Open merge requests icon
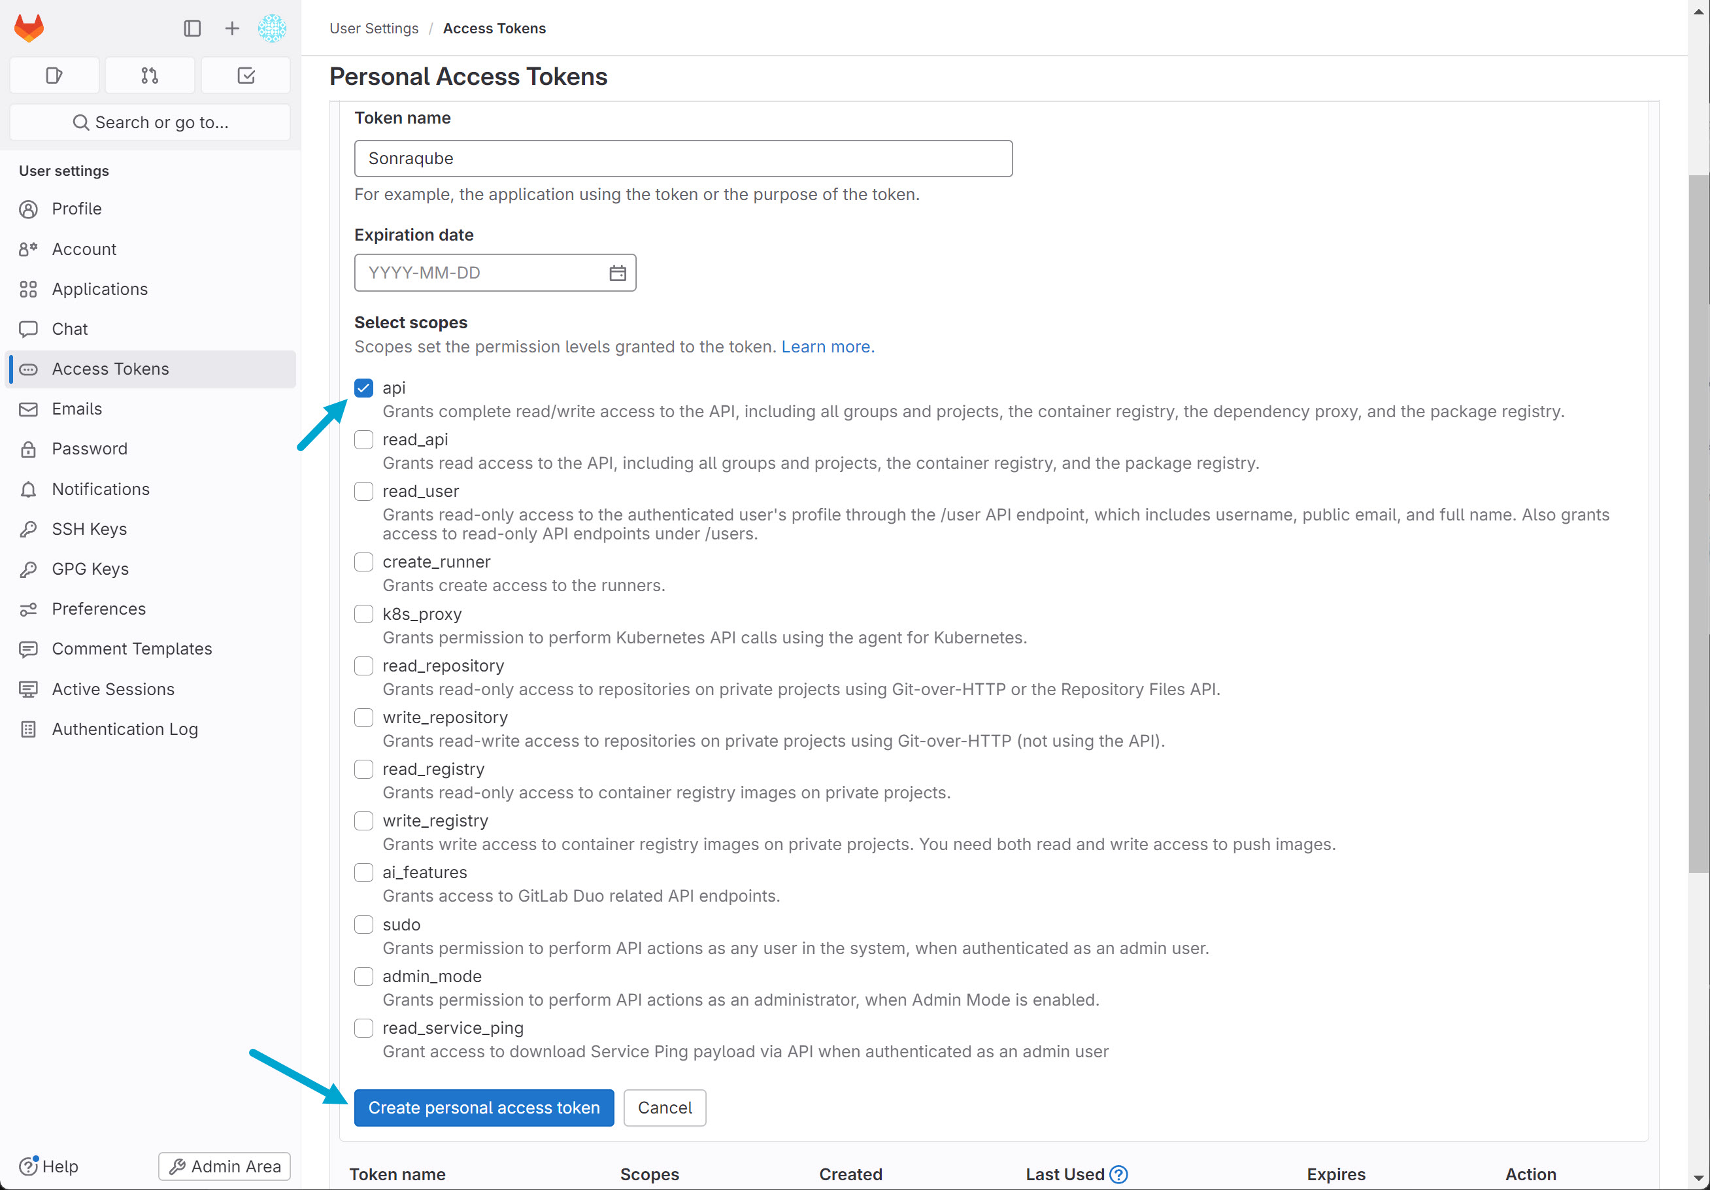This screenshot has width=1710, height=1190. pyautogui.click(x=150, y=75)
